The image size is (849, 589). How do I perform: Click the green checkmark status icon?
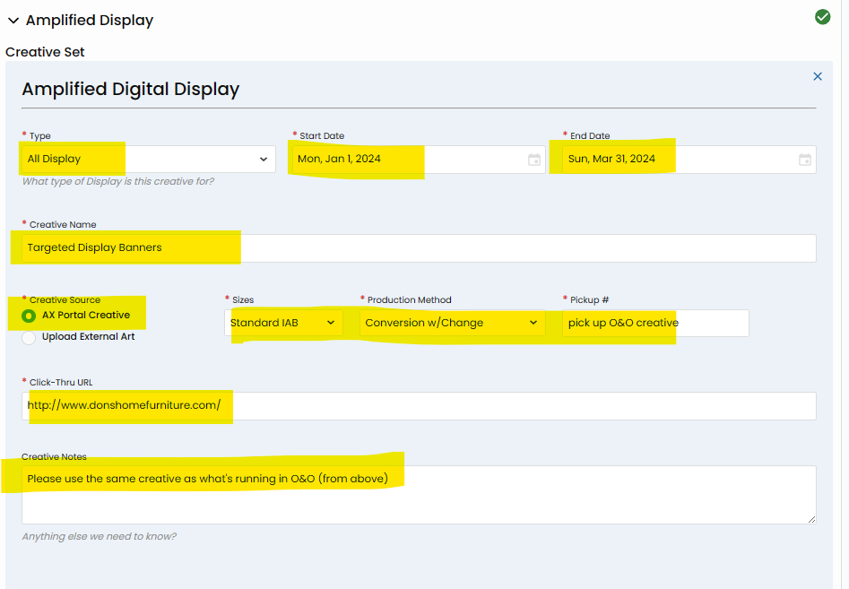(822, 17)
